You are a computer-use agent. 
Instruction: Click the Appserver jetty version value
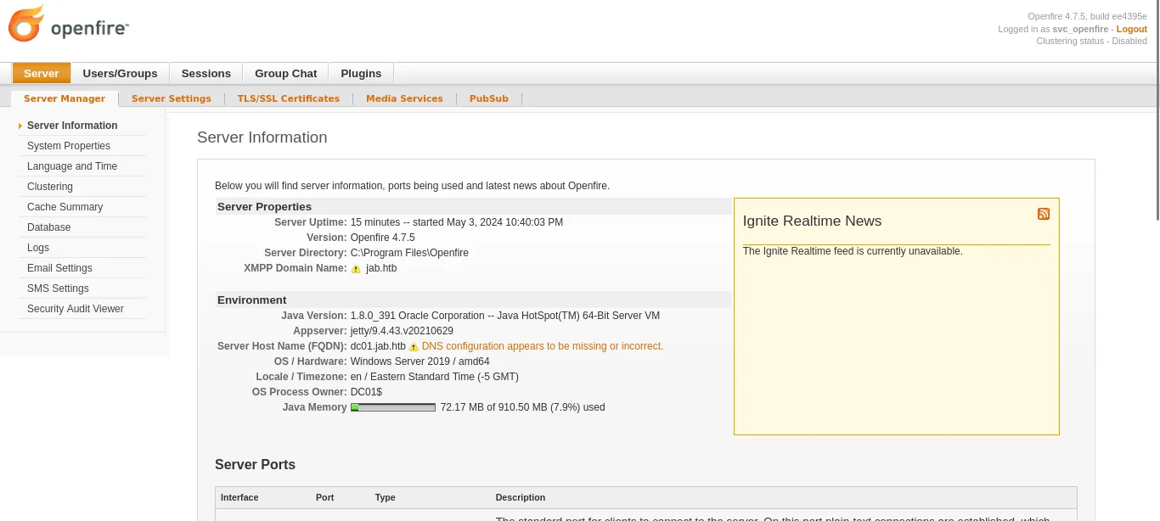[402, 331]
